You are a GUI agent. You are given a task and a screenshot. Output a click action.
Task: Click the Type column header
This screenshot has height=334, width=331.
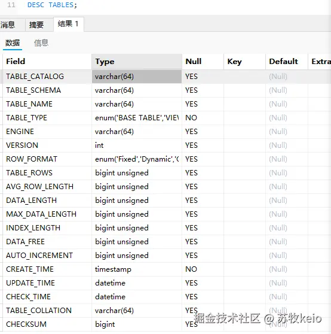click(137, 62)
